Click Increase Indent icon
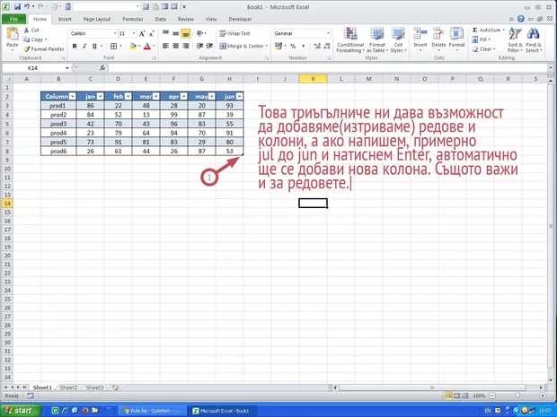Screen dimensions: 557x417 coord(210,46)
